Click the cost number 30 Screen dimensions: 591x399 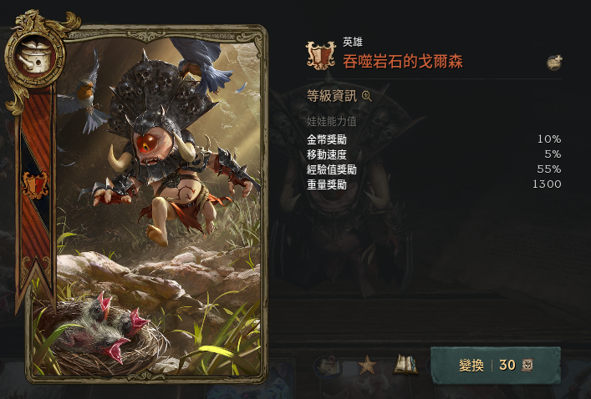pyautogui.click(x=507, y=365)
